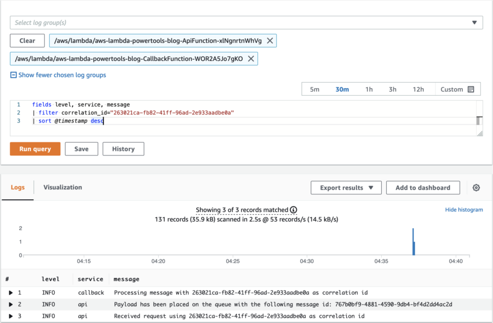Click 'Processing message with' log message
Image resolution: width=493 pixels, height=323 pixels.
pyautogui.click(x=241, y=292)
